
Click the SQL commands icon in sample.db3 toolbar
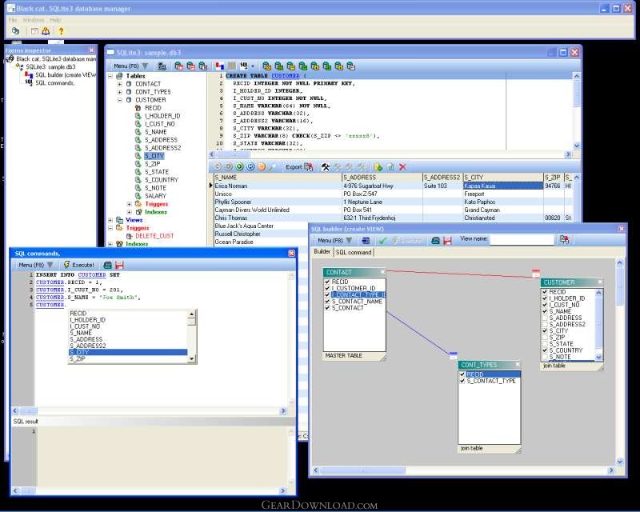pyautogui.click(x=244, y=66)
